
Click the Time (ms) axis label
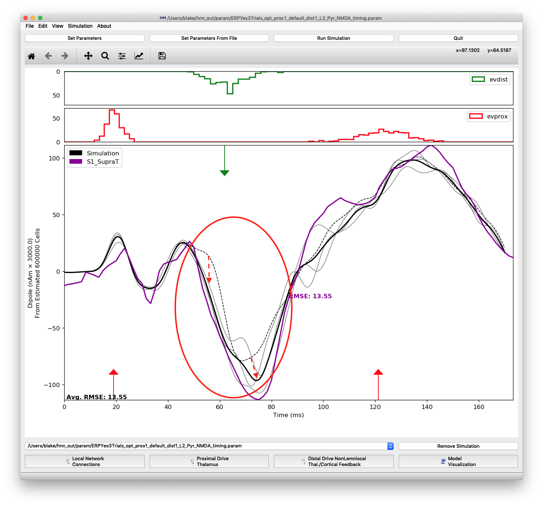[288, 415]
